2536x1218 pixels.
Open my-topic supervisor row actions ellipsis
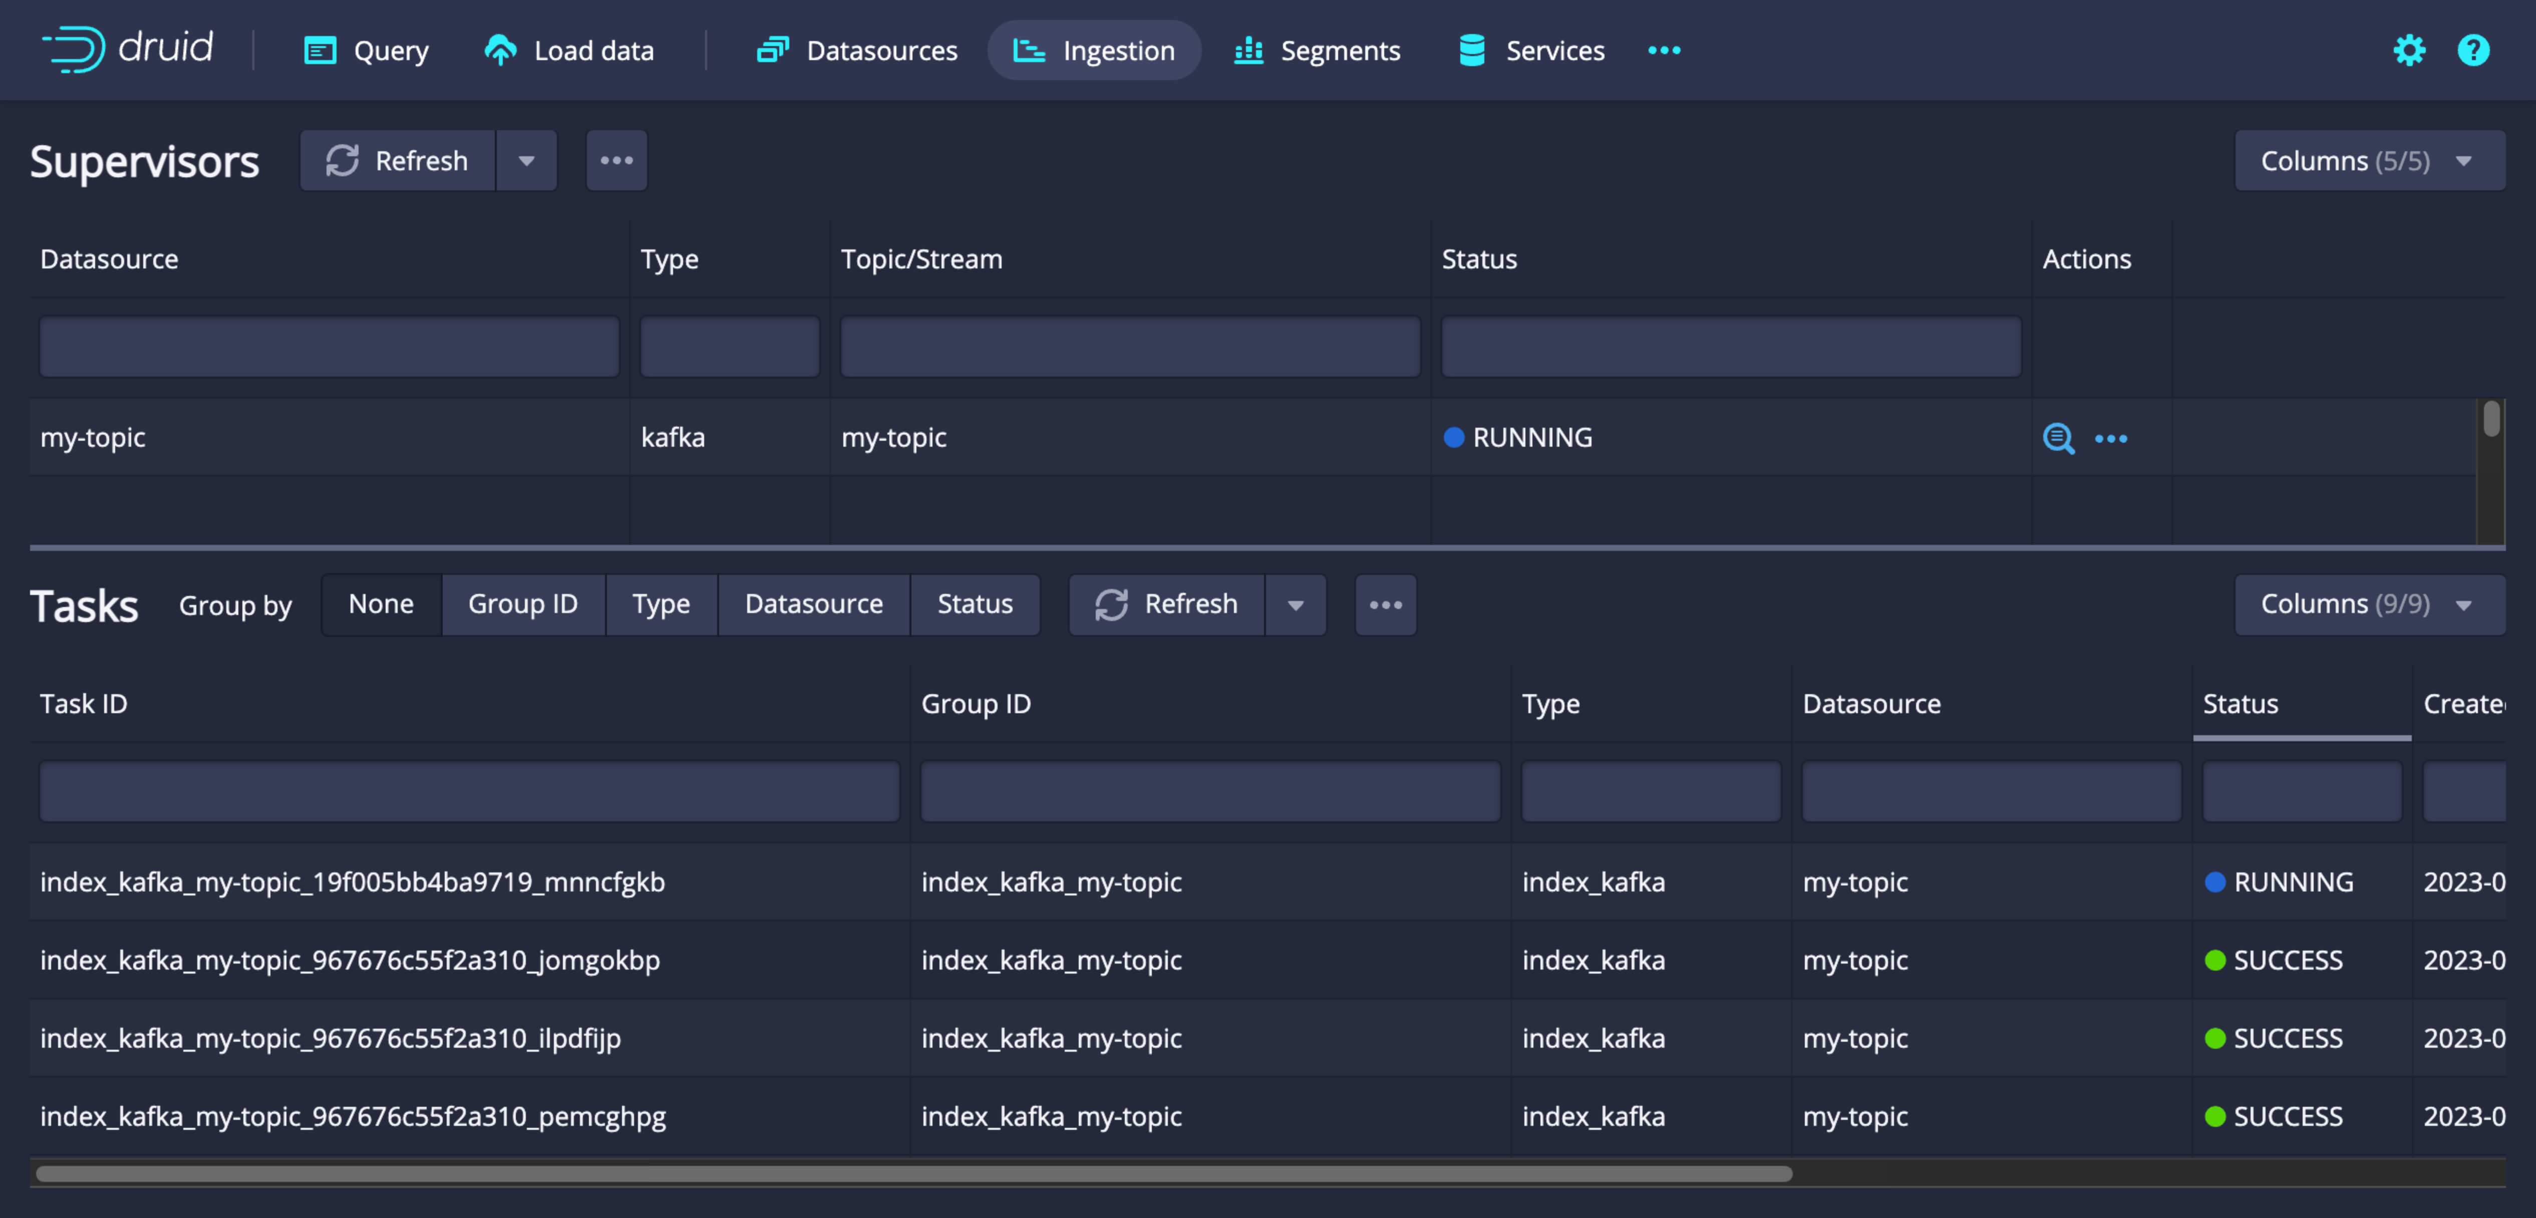[2111, 438]
